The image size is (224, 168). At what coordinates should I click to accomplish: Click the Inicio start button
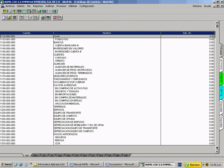tap(6, 165)
